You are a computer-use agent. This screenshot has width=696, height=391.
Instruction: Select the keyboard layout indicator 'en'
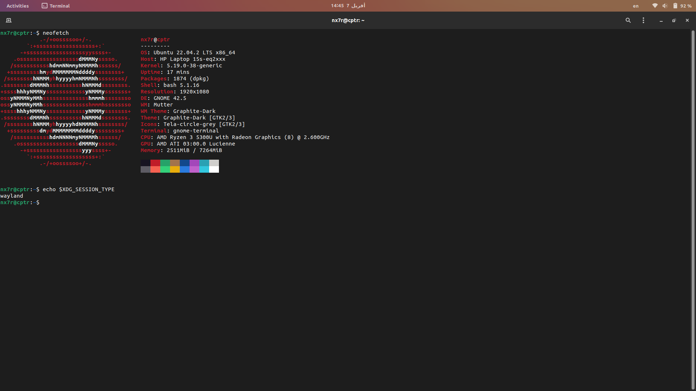[635, 6]
